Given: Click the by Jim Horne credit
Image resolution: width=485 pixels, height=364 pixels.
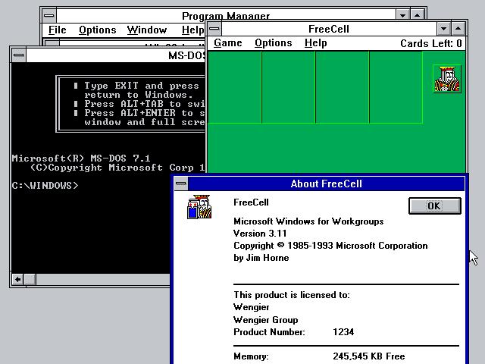Looking at the screenshot, I should pos(261,258).
